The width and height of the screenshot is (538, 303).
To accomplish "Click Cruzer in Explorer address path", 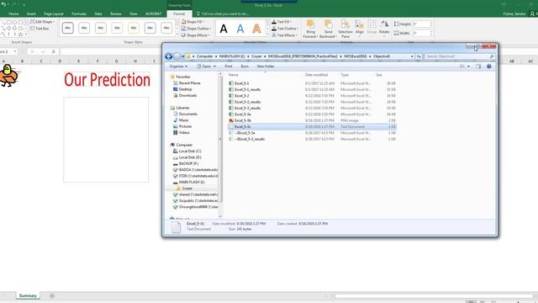I will click(x=256, y=56).
